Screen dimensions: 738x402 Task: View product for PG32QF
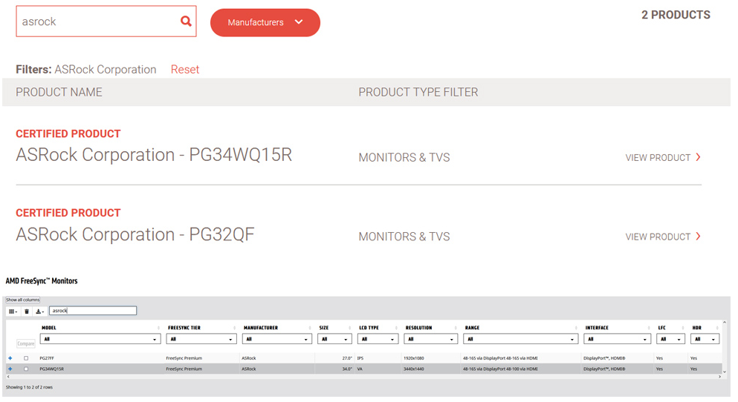[663, 237]
